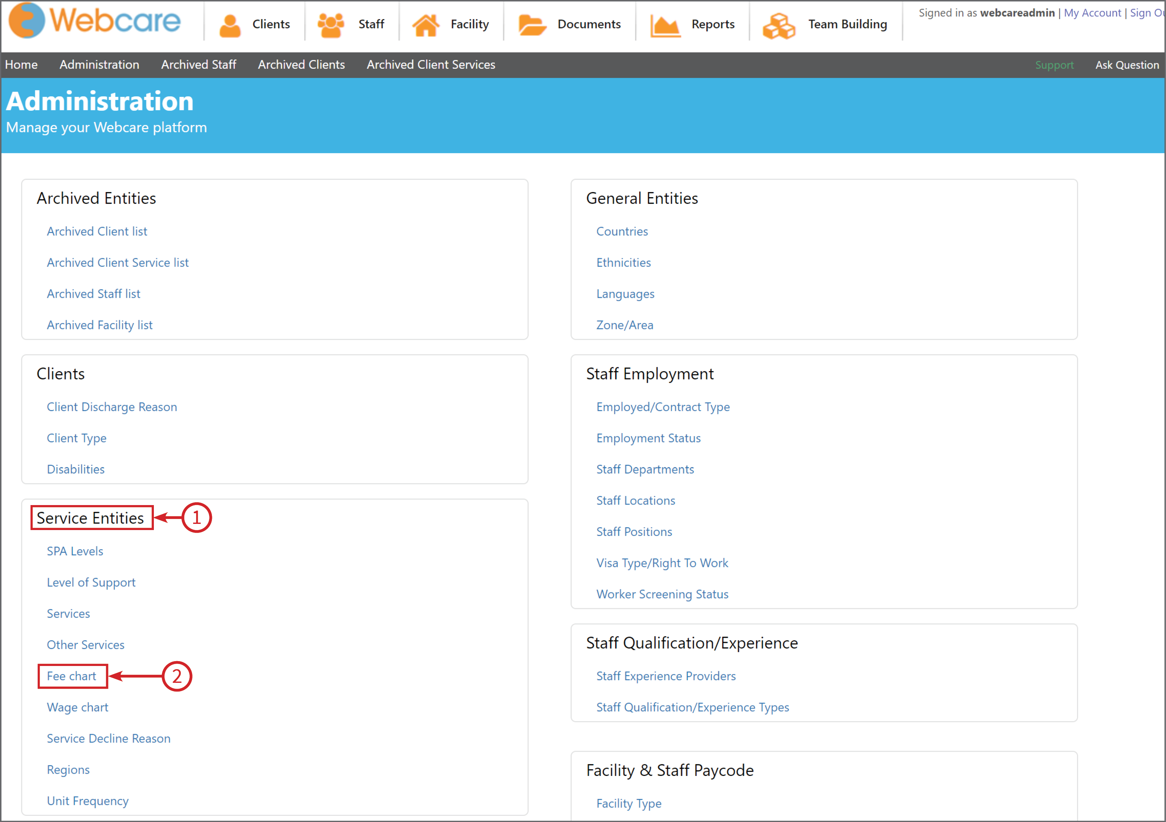Open the Facility top menu

[470, 24]
